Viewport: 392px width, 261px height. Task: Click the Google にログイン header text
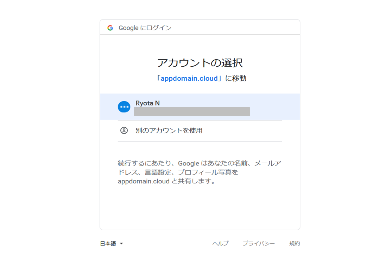tap(145, 28)
